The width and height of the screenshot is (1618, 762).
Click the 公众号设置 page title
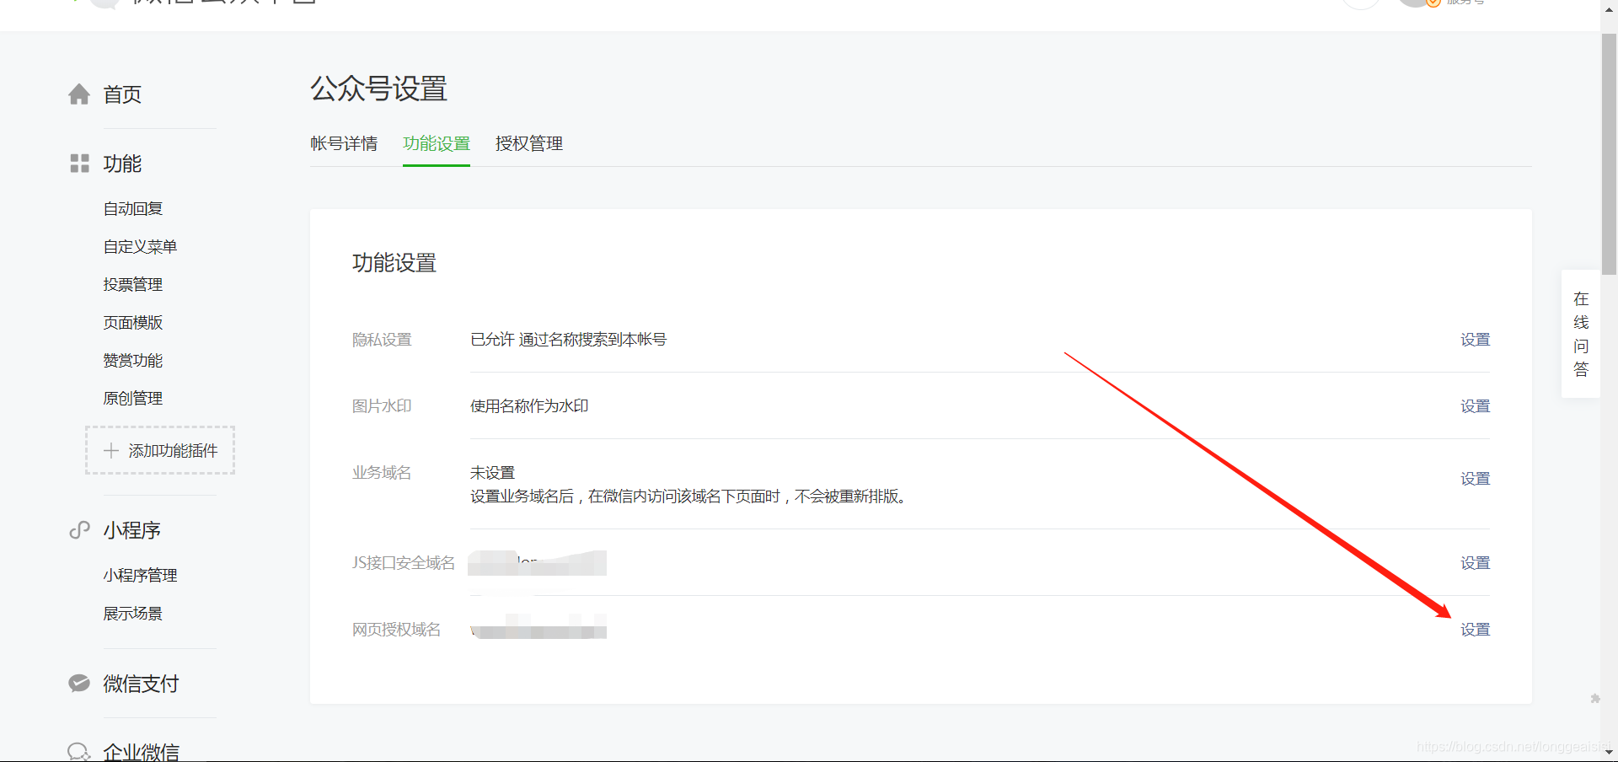[x=378, y=89]
